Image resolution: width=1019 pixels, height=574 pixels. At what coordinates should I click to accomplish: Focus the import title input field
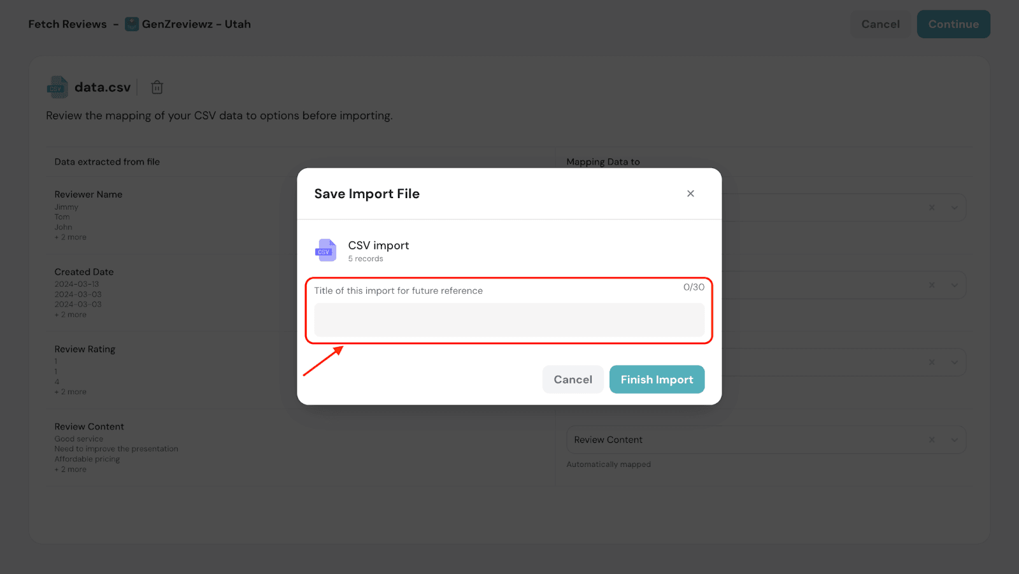[x=509, y=320]
